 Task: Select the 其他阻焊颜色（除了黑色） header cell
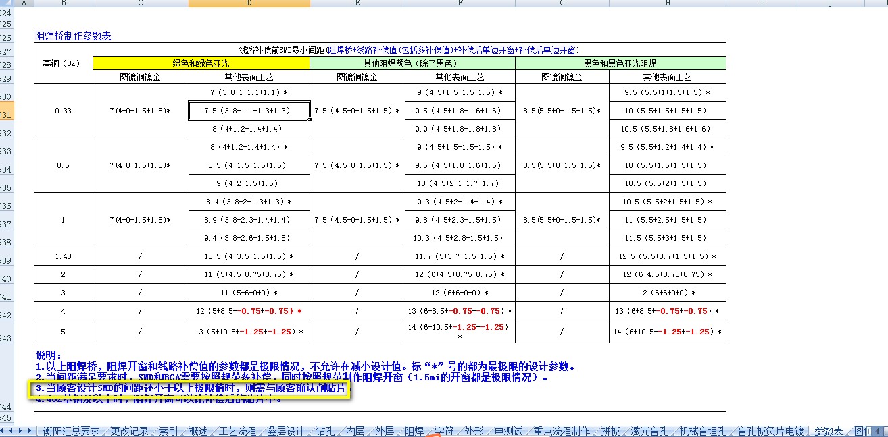coord(412,63)
